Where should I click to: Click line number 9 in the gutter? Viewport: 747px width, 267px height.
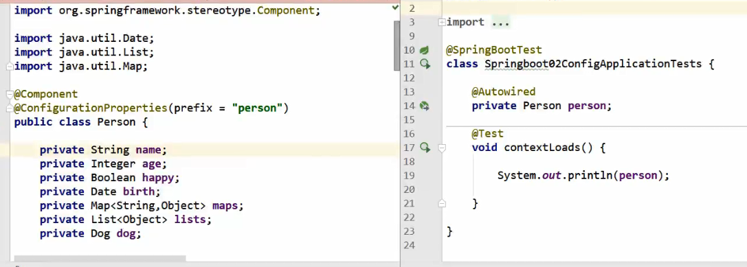(412, 36)
